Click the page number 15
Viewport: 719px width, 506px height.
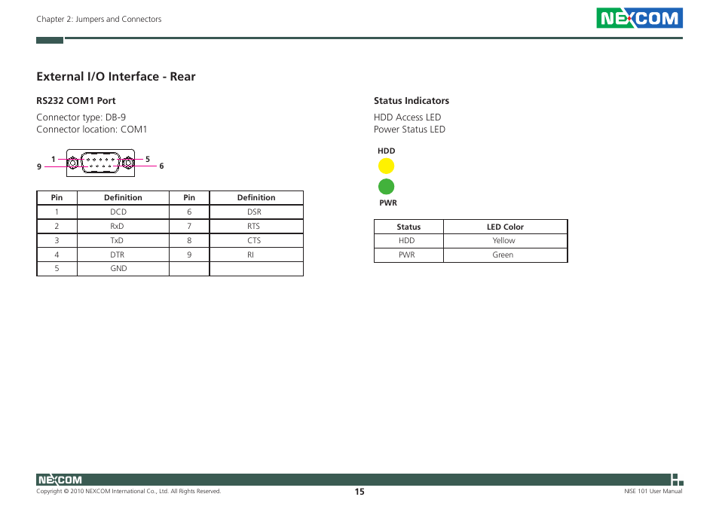point(359,492)
